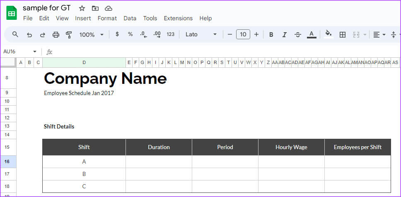Screen dimensions: 401x197
Task: Expand the merge cells dropdown arrow
Action: pos(365,35)
